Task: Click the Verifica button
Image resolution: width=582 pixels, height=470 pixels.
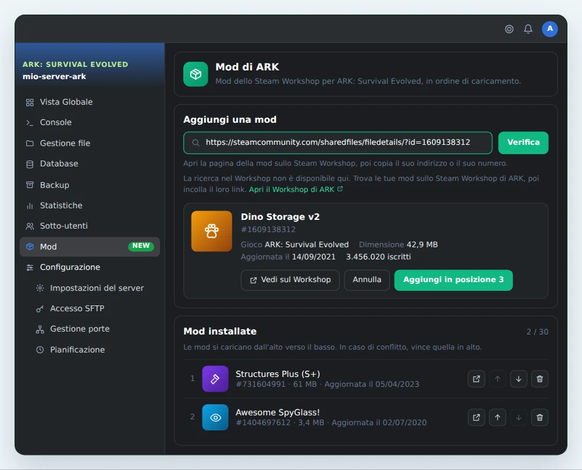Action: coord(523,143)
